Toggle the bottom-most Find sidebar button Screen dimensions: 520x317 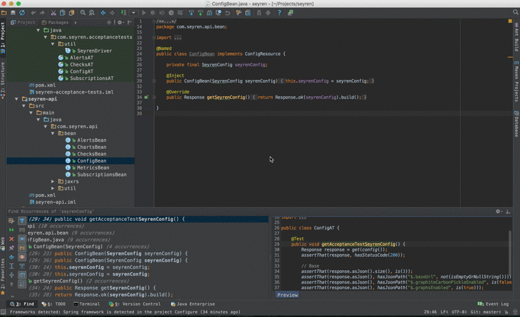[22, 284]
